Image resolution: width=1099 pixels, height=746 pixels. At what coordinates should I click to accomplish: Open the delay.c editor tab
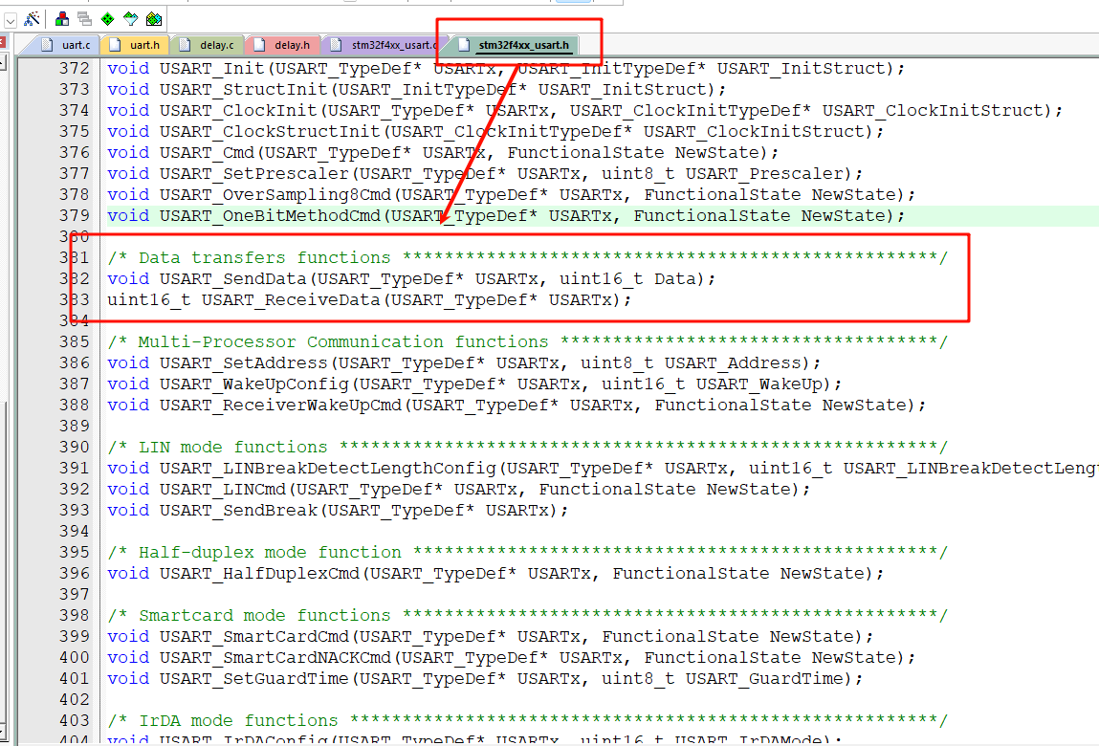tap(207, 45)
